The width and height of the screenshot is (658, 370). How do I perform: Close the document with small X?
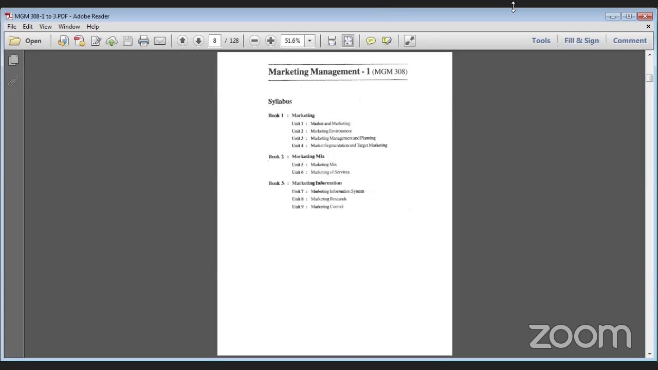tap(648, 26)
